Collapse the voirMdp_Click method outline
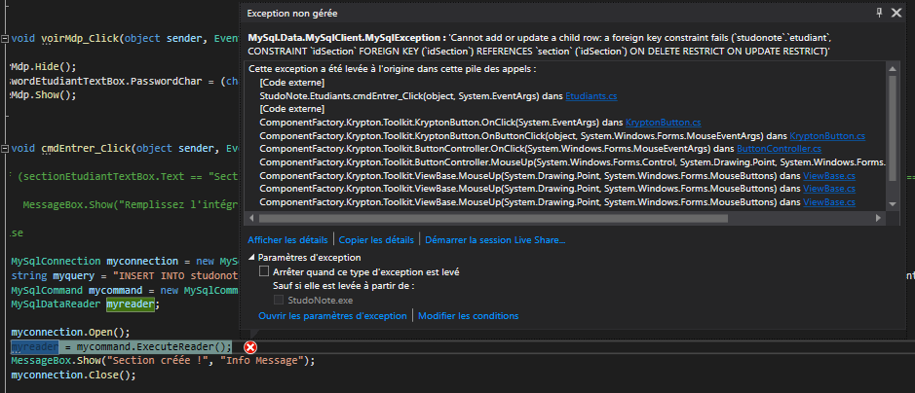This screenshot has height=393, width=915. (4, 38)
